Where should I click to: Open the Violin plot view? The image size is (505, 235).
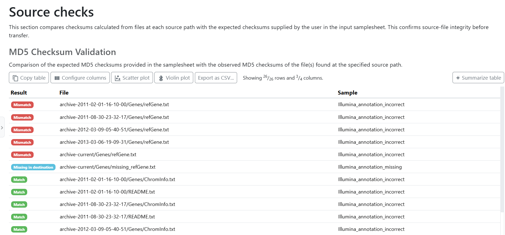click(174, 78)
